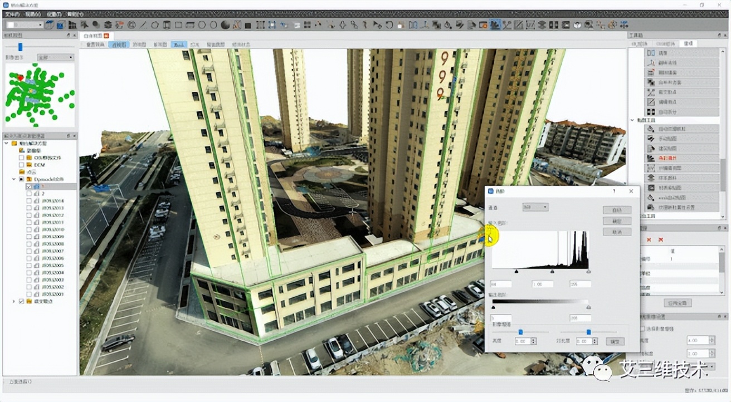Open the channel dropdown in levels dialog
731x402 pixels.
click(535, 207)
